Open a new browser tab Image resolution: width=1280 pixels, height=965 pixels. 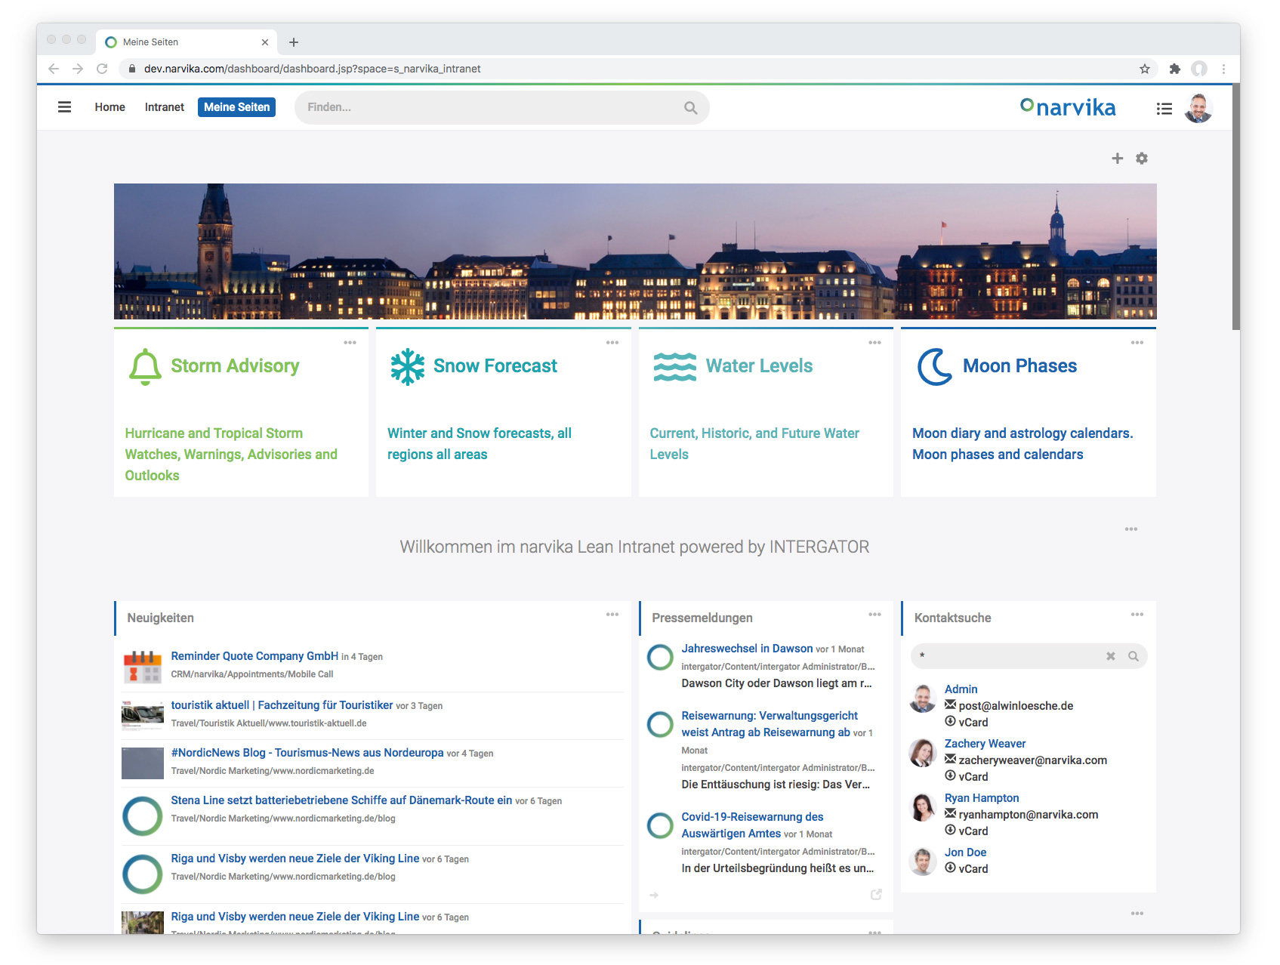click(x=294, y=42)
